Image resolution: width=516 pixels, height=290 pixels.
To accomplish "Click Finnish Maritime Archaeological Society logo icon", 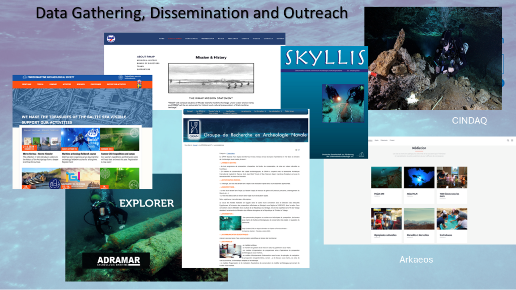I will [x=24, y=77].
